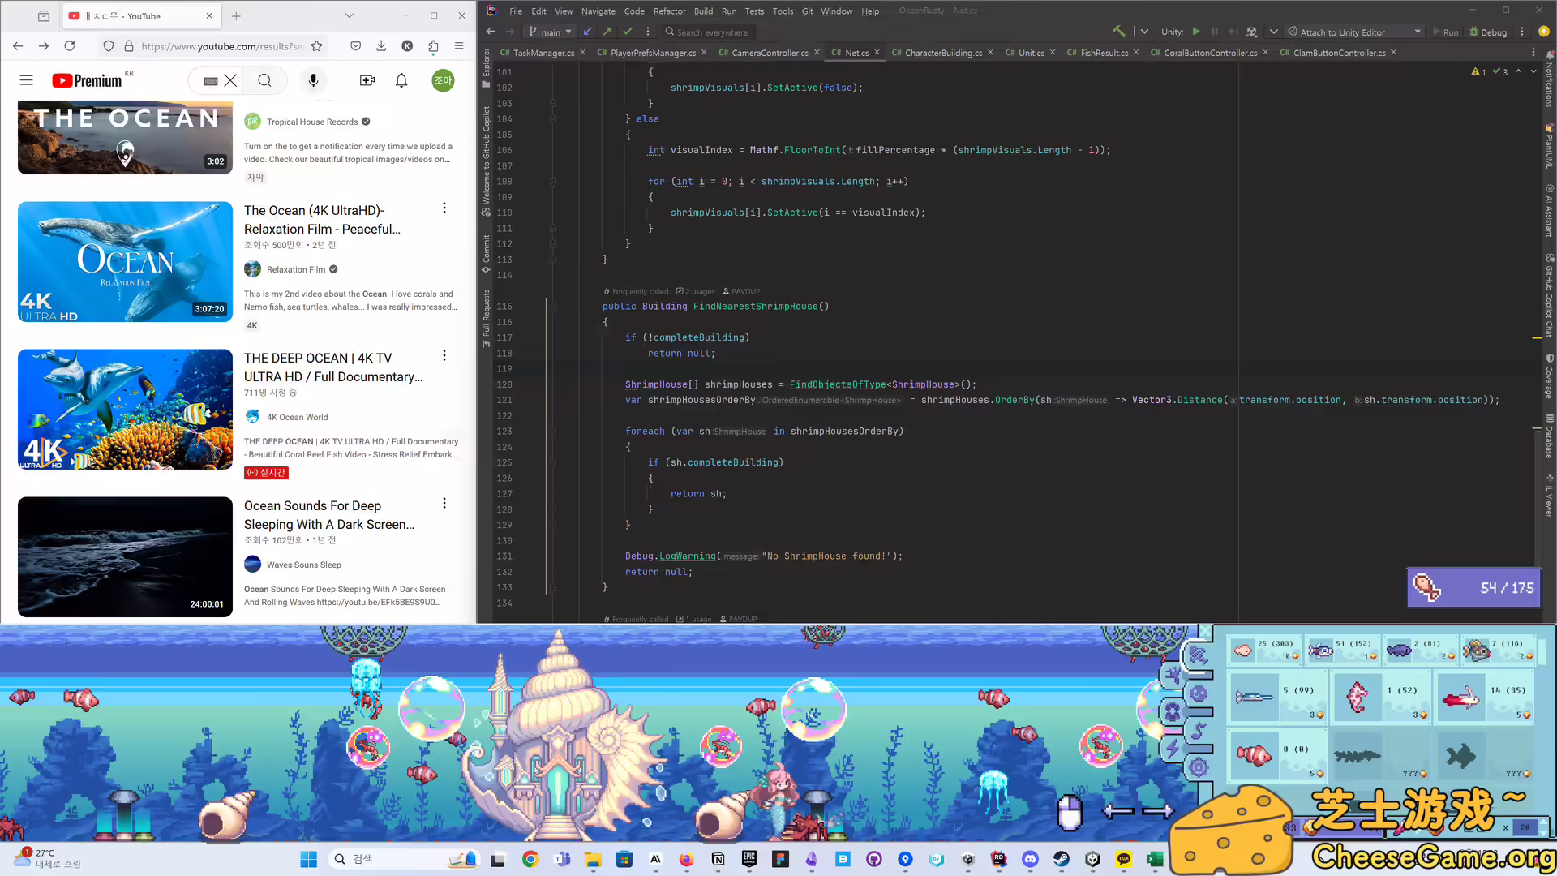
Task: Open The Ocean 4K UltraHD thumbnail
Action: 125,261
